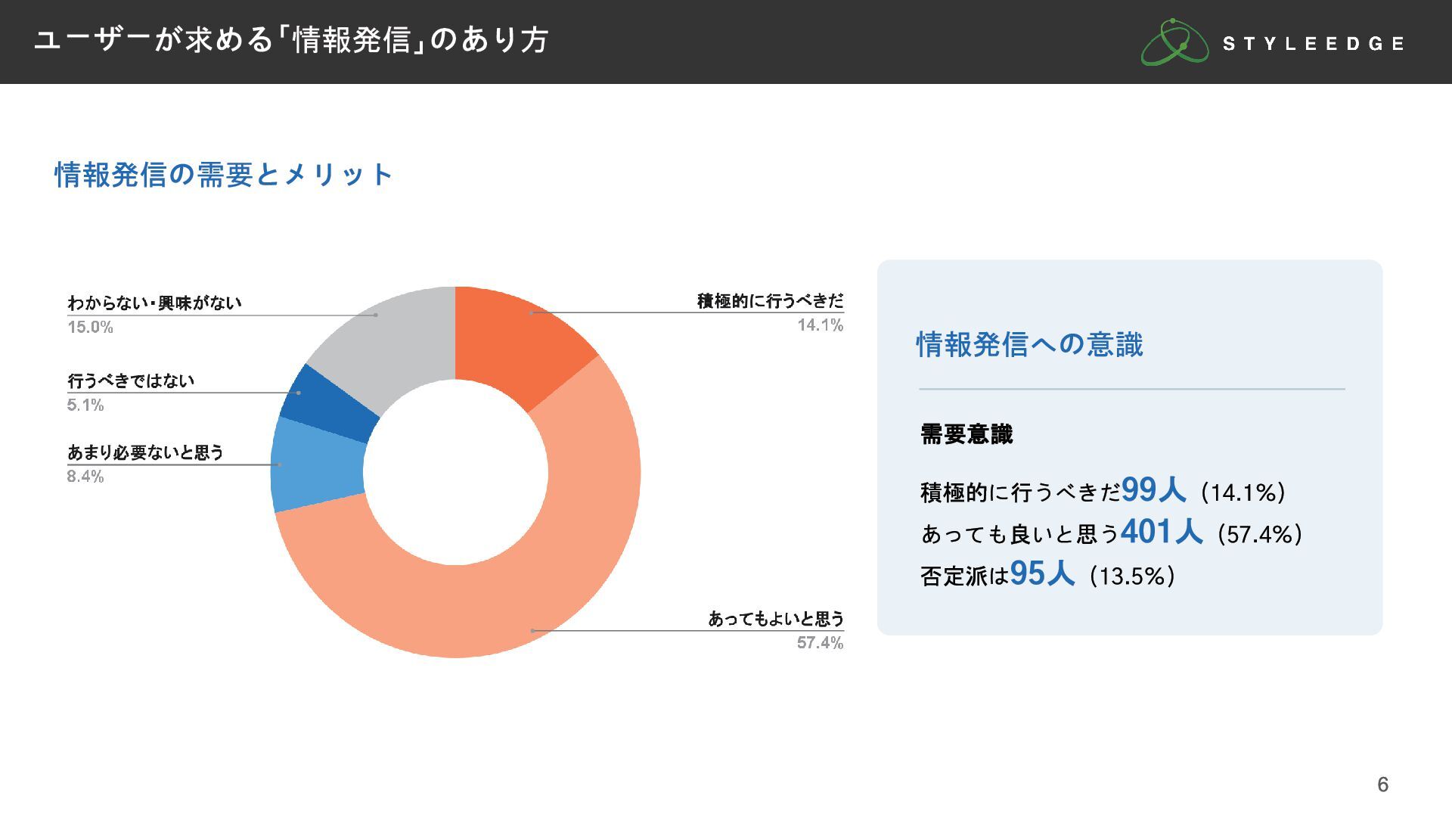Select the 積極的に行うべきだ chart label
Screen dimensions: 1452x817
(770, 301)
